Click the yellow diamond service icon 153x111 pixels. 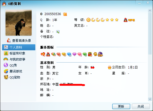click(64, 54)
